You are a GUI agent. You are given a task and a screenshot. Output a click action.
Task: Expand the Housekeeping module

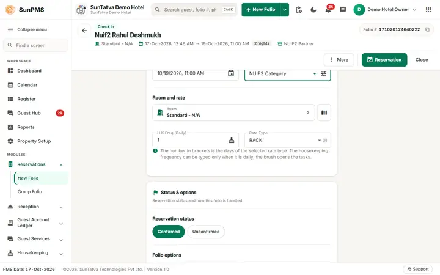pos(61,254)
